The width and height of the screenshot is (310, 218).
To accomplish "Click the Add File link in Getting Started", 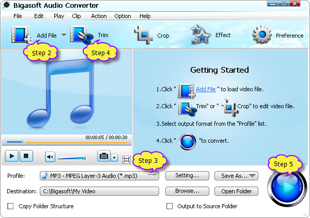I will (x=206, y=89).
